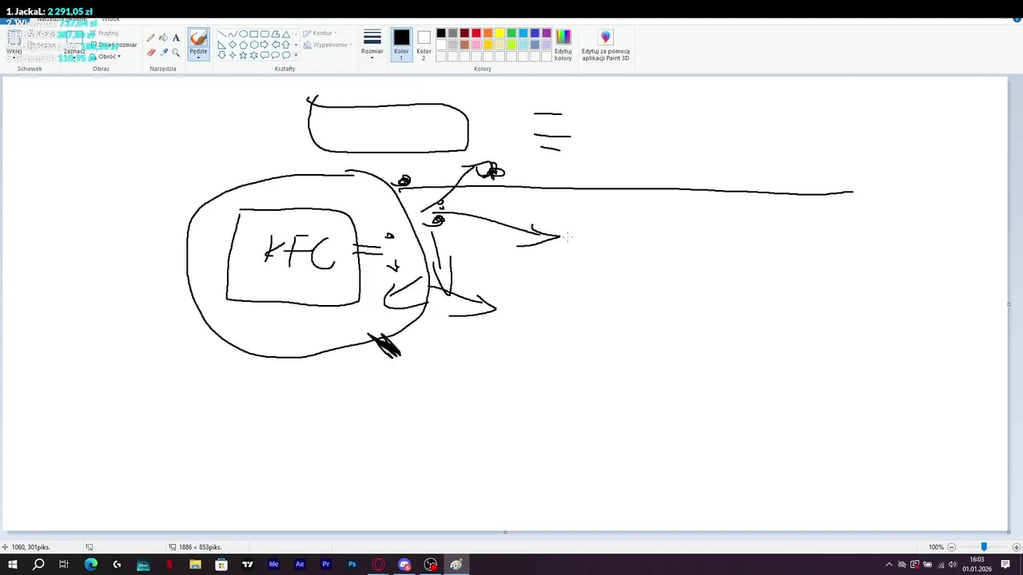Expand the shapes gallery more arrow
1023x575 pixels.
pyautogui.click(x=296, y=55)
